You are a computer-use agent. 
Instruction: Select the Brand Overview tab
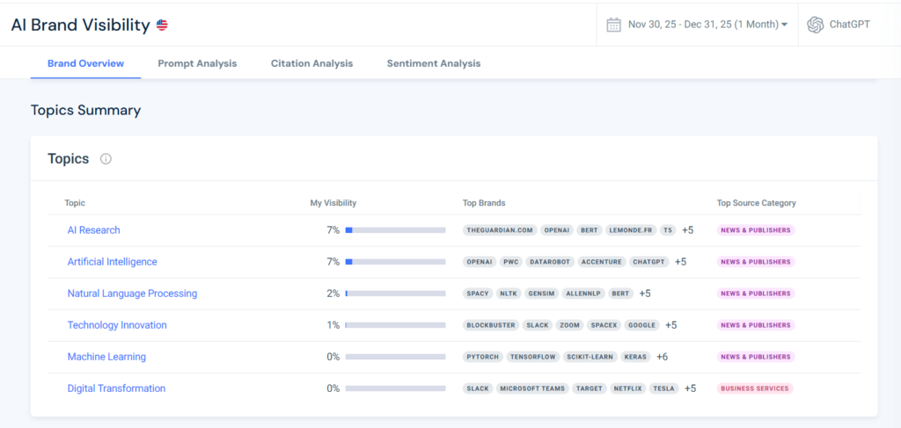pos(85,63)
